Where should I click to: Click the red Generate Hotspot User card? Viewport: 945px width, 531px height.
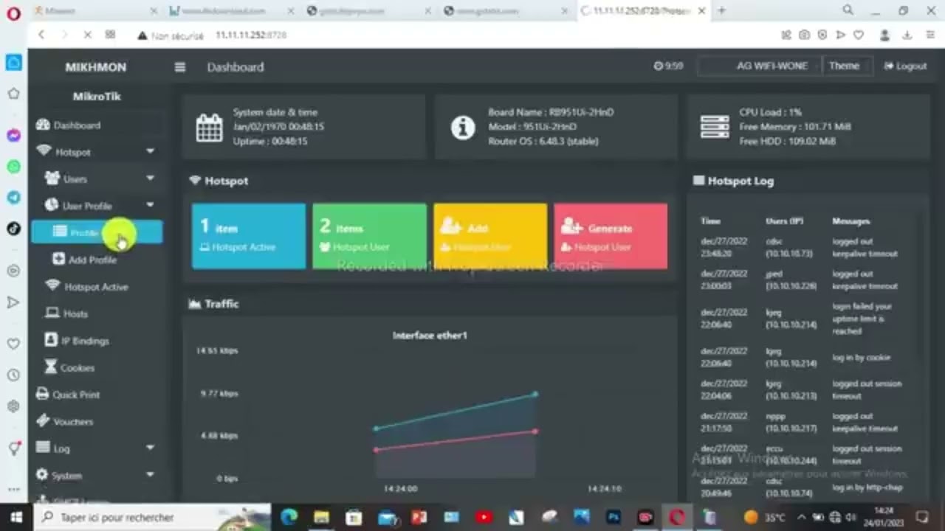pos(611,236)
